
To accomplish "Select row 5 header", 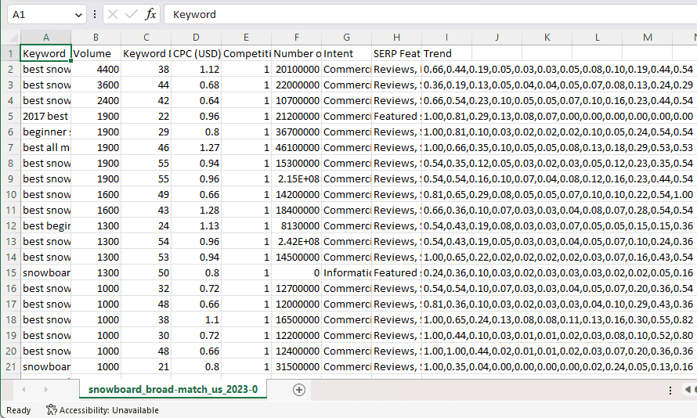I will 10,117.
